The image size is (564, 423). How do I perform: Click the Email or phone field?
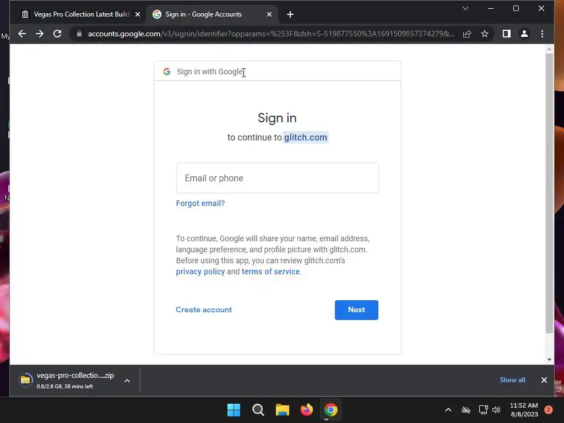point(278,178)
